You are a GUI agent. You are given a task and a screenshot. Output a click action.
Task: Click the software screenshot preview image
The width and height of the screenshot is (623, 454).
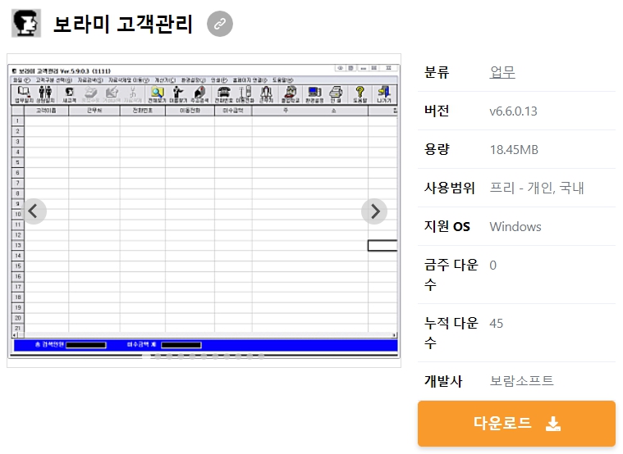click(204, 211)
